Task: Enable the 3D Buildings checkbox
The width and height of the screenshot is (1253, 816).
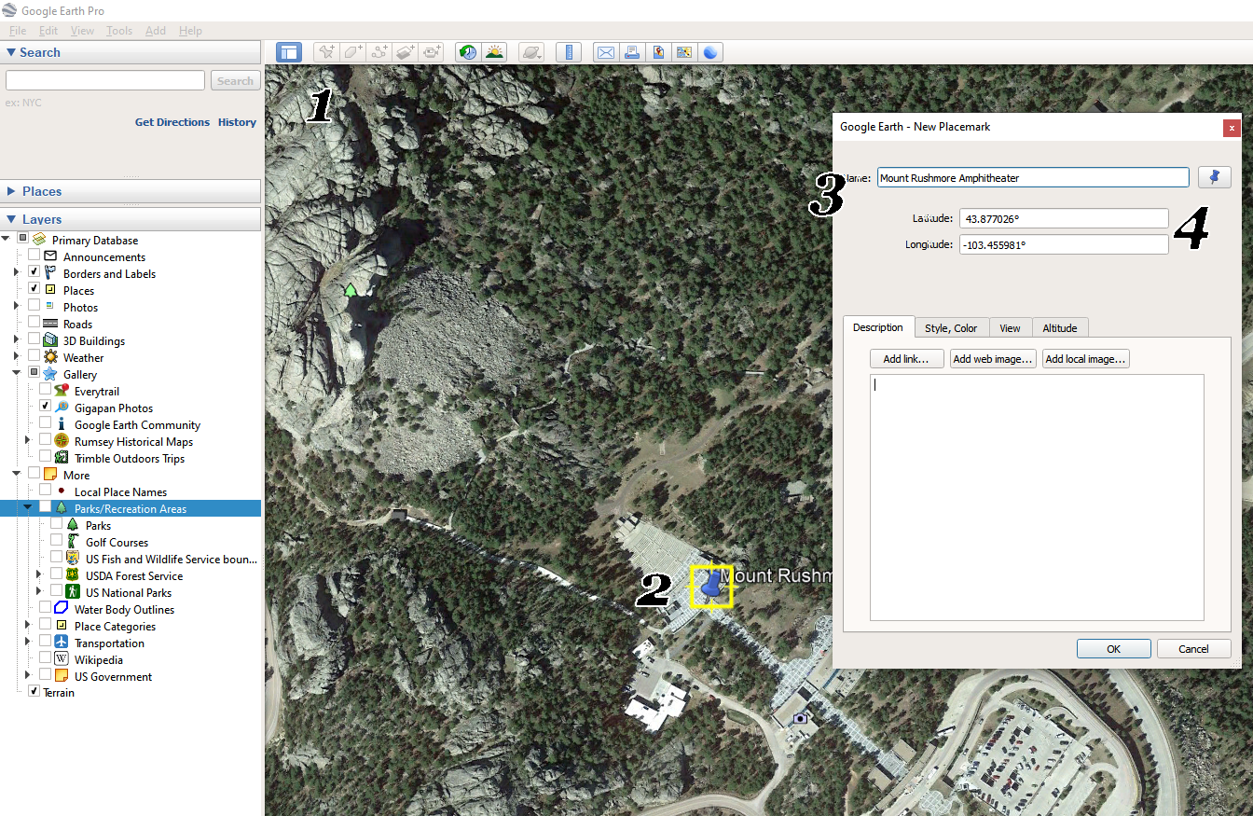Action: [x=34, y=340]
